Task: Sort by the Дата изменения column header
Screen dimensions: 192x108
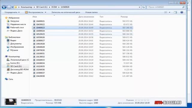Action: 86,17
